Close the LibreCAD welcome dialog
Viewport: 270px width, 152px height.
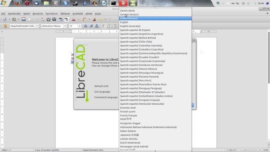[x=194, y=40]
